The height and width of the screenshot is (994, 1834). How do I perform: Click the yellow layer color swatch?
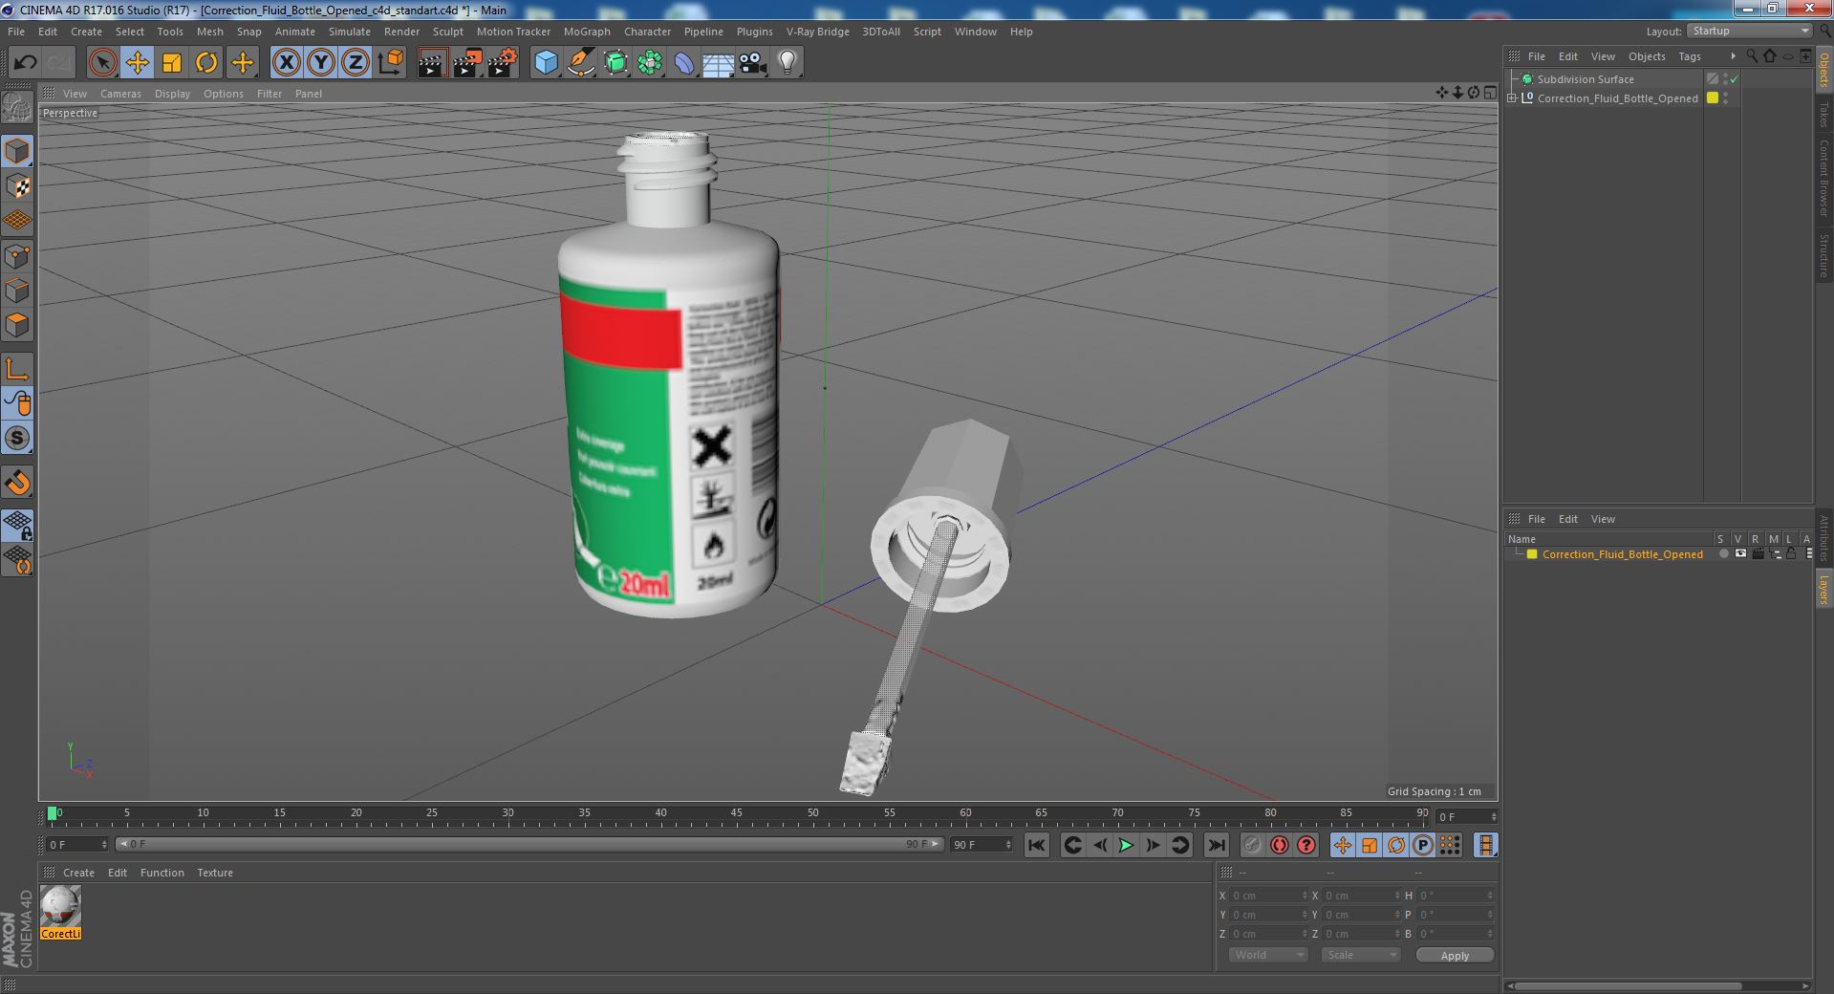1531,554
